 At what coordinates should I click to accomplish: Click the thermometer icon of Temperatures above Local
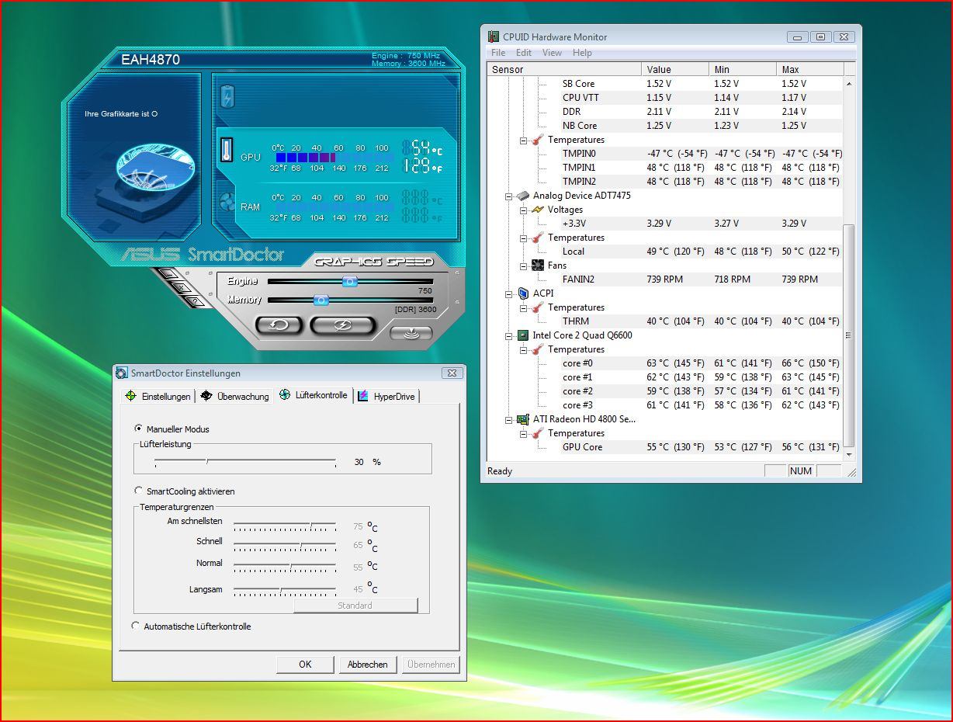[538, 238]
